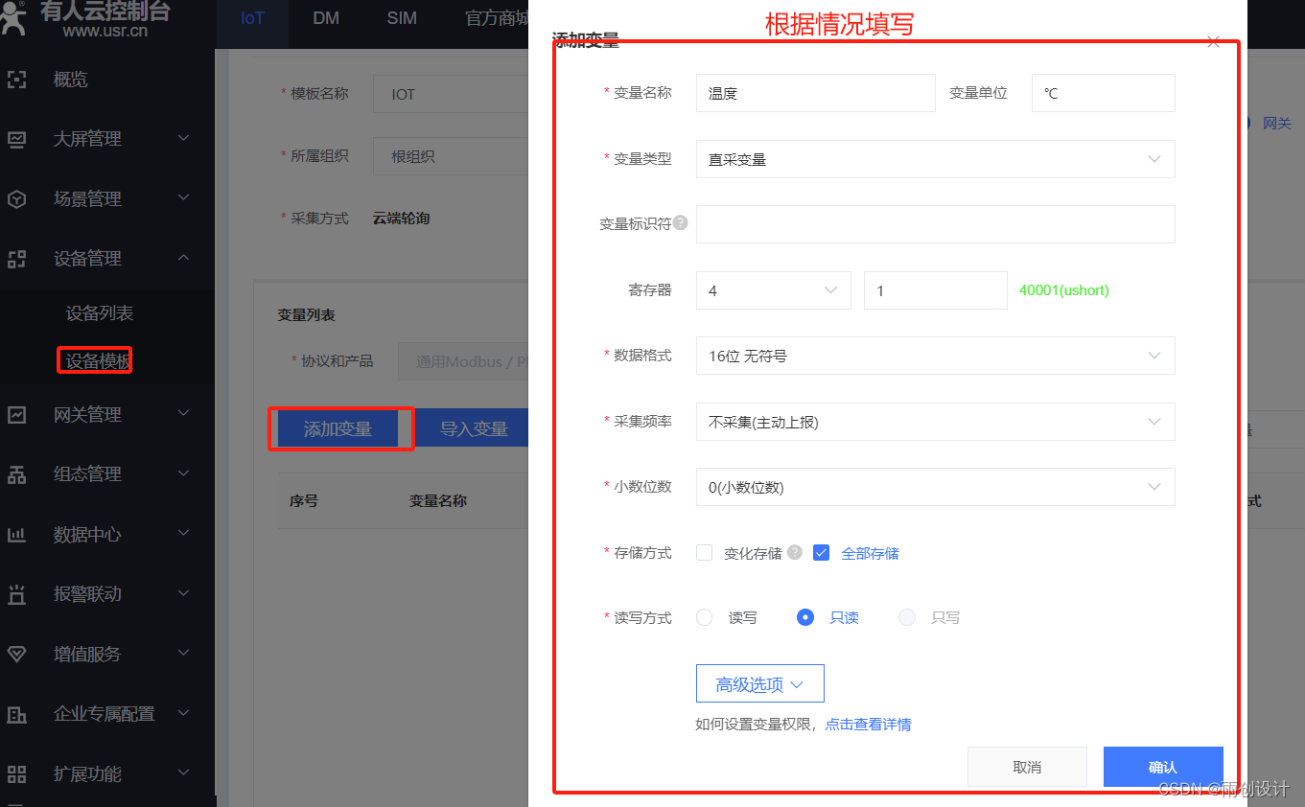This screenshot has height=807, width=1305.
Task: Select the 只读 radio button
Action: (x=805, y=617)
